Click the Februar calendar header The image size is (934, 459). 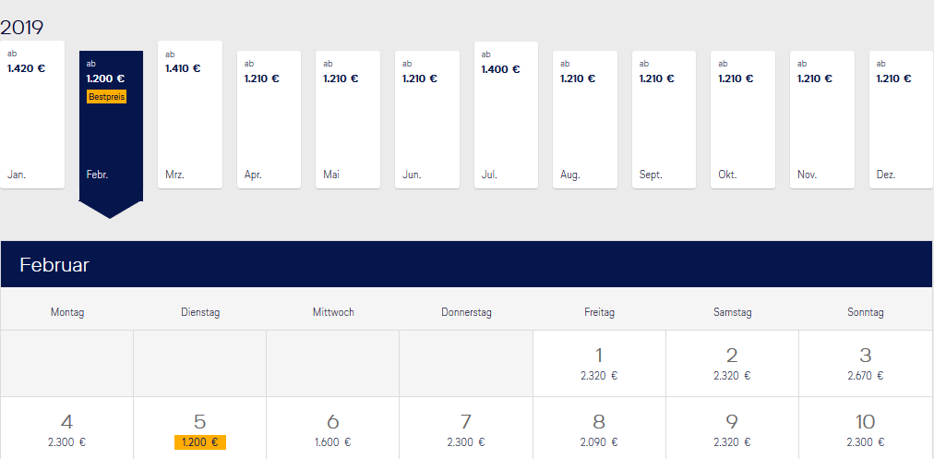(466, 264)
